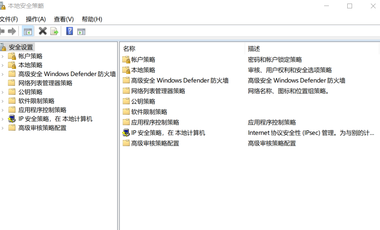Click the Forward arrow toolbar icon

(12, 31)
